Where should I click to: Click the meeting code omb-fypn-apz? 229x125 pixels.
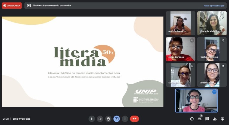click(x=21, y=119)
